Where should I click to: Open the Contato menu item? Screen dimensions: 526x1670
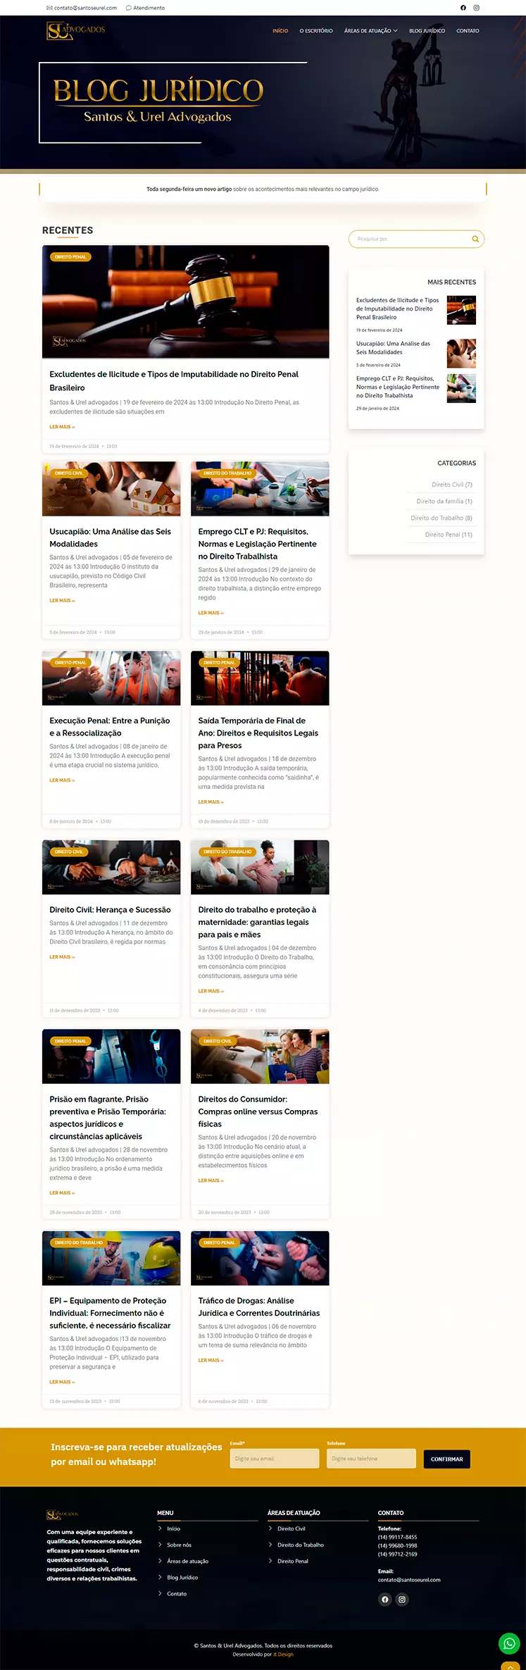[468, 31]
